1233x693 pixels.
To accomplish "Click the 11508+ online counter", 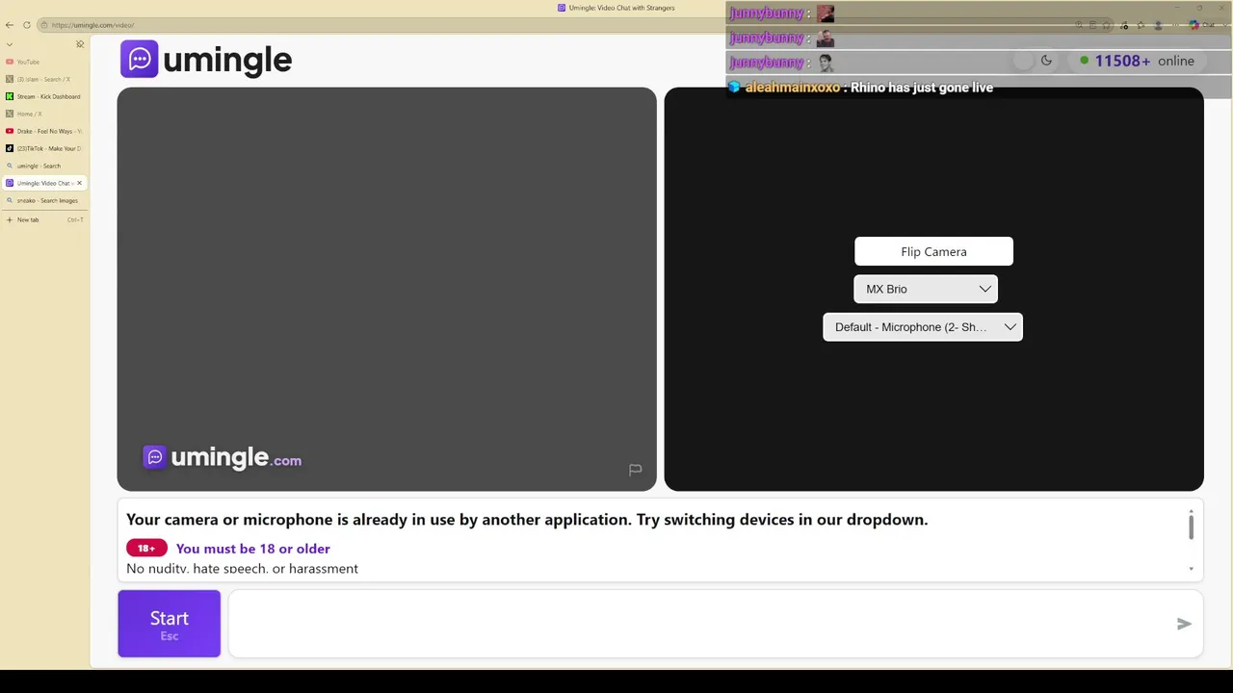I will pos(1137,61).
